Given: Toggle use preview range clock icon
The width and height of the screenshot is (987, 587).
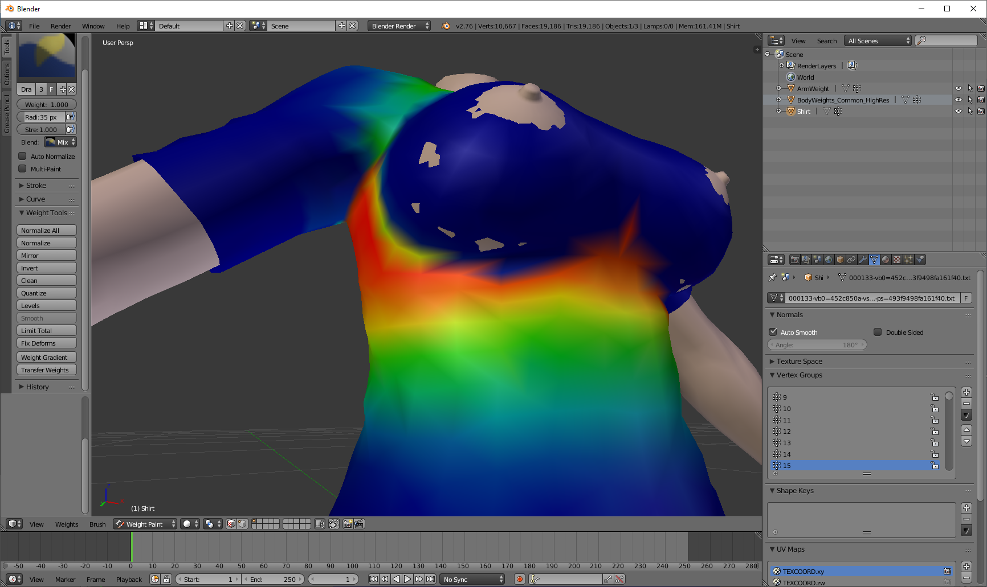Looking at the screenshot, I should 155,579.
